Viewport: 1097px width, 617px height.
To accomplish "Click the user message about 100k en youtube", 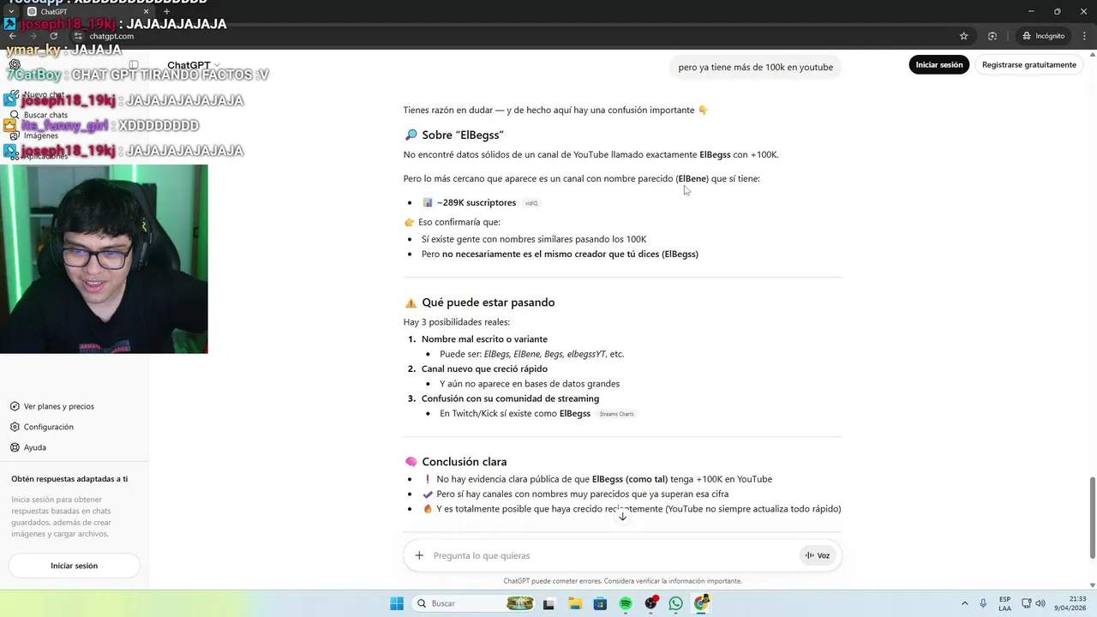I will click(755, 67).
